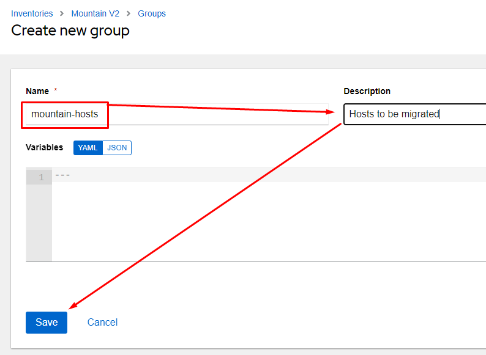Click the blank white area of Variables editor
Image resolution: width=486 pixels, height=355 pixels.
click(x=269, y=222)
